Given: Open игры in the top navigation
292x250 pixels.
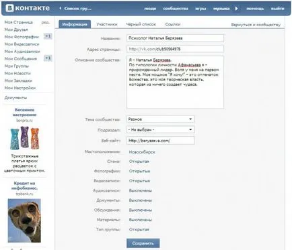Looking at the screenshot, I should click(200, 9).
